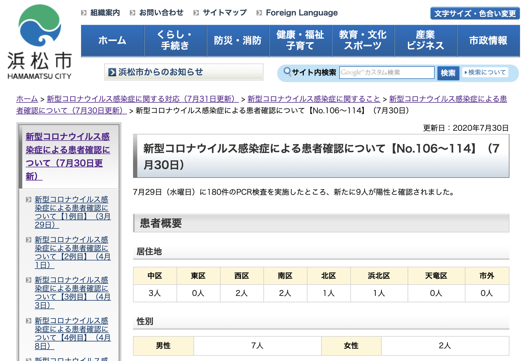The image size is (529, 361).
Task: Open 浜松市からのお知らせ banner
Action: 184,72
